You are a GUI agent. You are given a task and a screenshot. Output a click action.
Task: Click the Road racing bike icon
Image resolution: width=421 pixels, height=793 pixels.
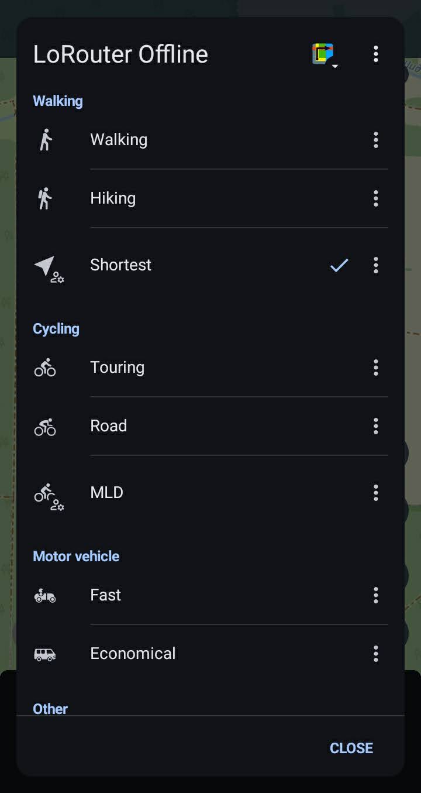(x=45, y=426)
